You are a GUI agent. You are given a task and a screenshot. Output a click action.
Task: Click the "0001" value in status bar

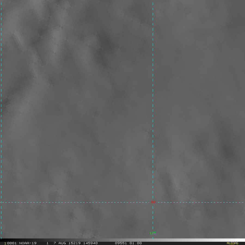pyautogui.click(x=12, y=243)
